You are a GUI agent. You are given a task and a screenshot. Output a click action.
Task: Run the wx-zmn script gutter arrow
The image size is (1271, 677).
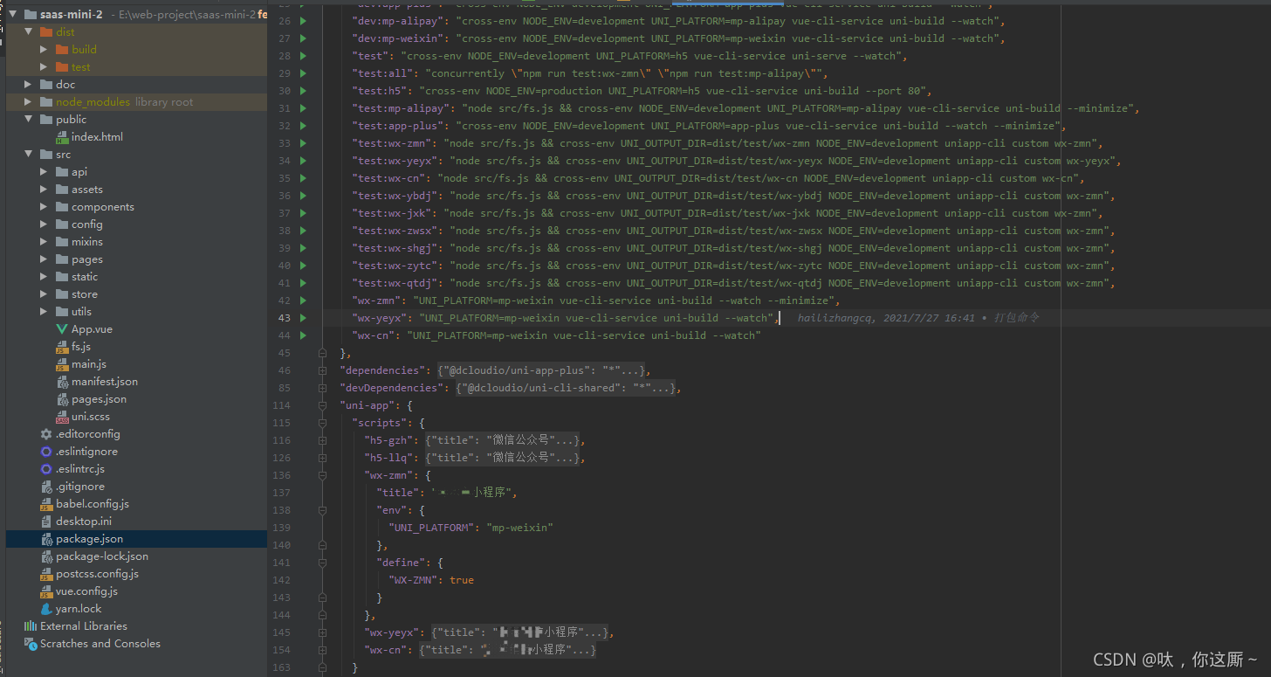303,301
